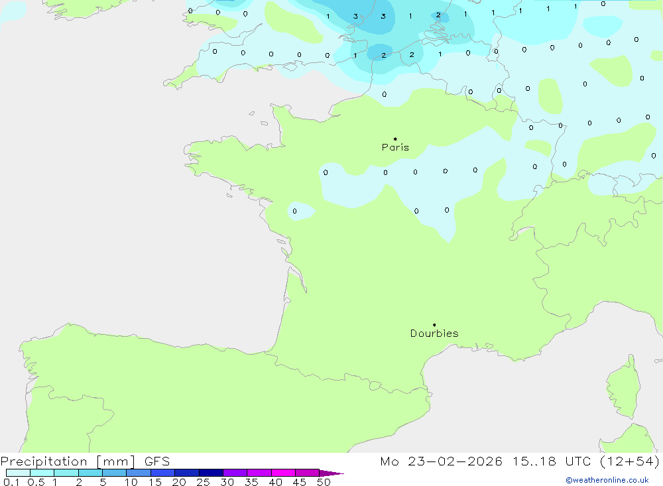
Task: Select the 20 to 25 mm dark blue legend swatch
Action: [x=186, y=473]
